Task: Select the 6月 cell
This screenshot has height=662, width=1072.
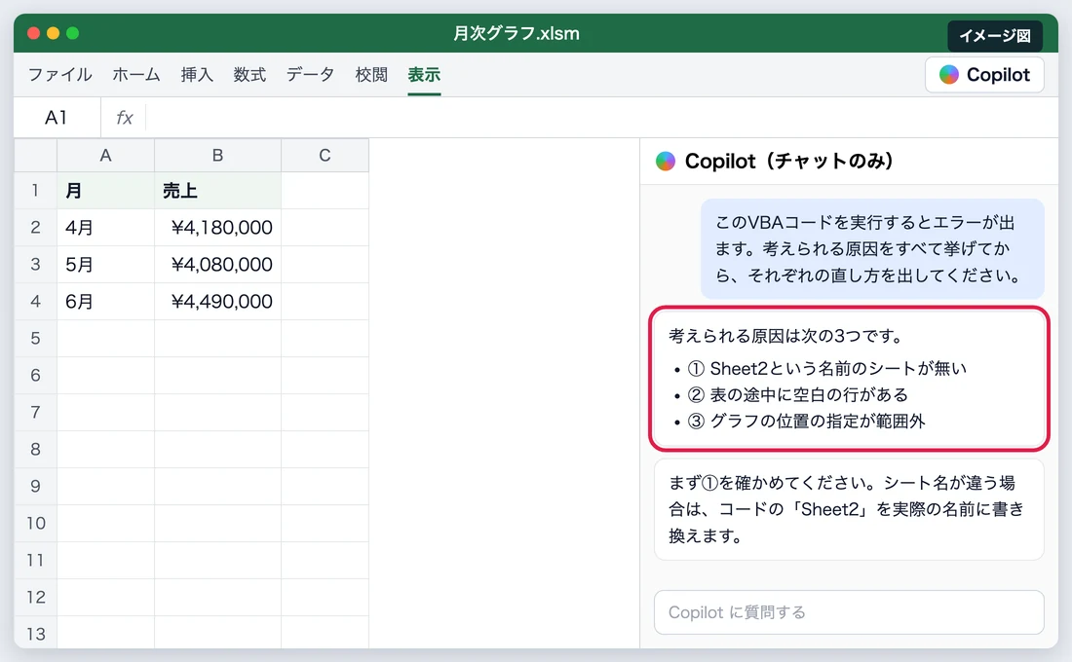Action: point(105,301)
